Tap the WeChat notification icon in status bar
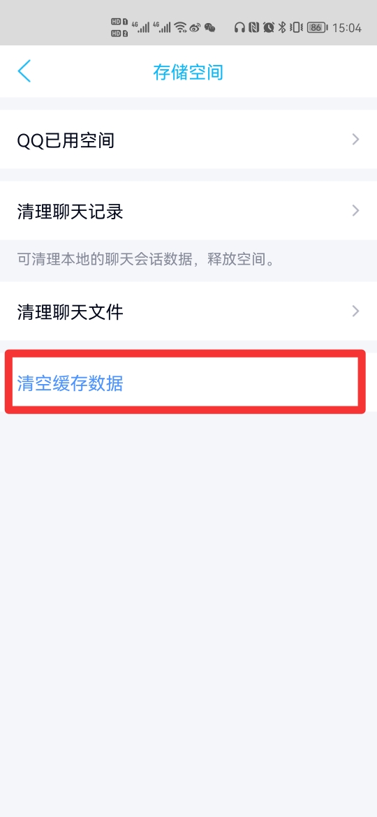This screenshot has height=817, width=377. 210,28
